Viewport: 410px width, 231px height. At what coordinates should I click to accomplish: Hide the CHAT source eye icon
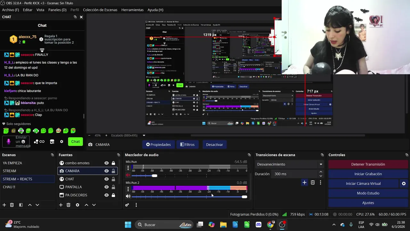(x=106, y=179)
